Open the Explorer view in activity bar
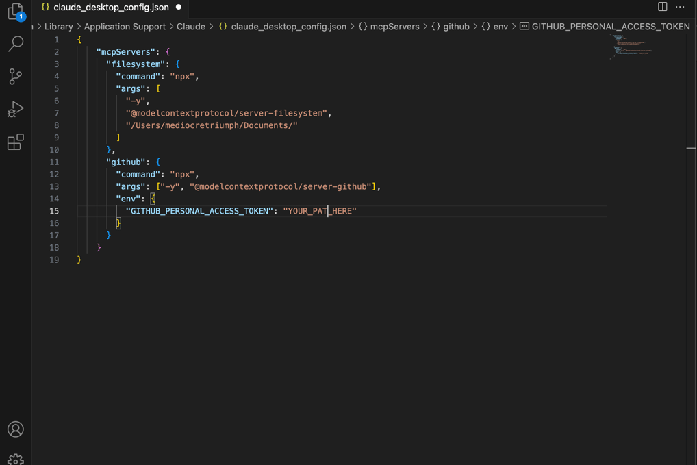 16,11
